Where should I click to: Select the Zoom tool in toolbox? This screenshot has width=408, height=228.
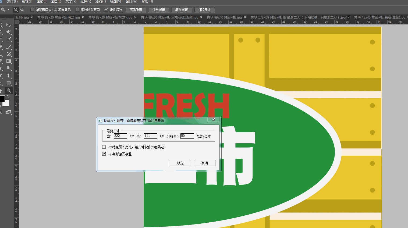[x=9, y=91]
